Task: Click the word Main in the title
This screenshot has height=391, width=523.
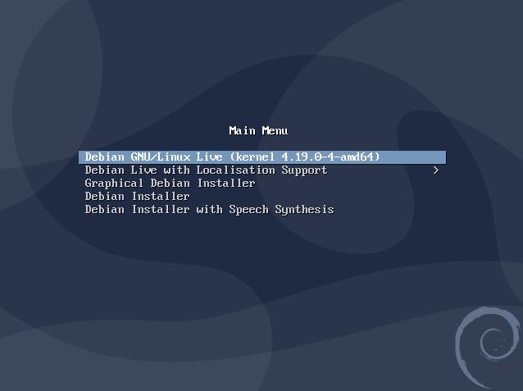Action: pyautogui.click(x=242, y=130)
